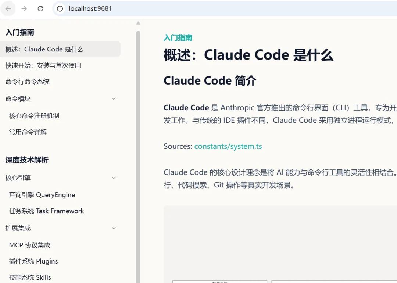Click the Sources: label text
397x283 pixels.
click(x=178, y=146)
